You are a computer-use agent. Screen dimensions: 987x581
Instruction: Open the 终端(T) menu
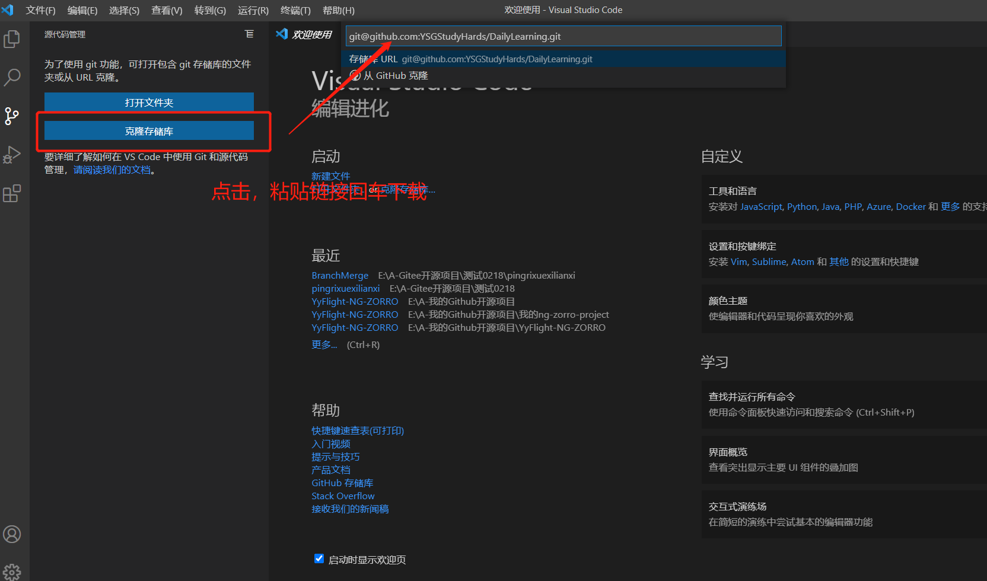pos(295,10)
